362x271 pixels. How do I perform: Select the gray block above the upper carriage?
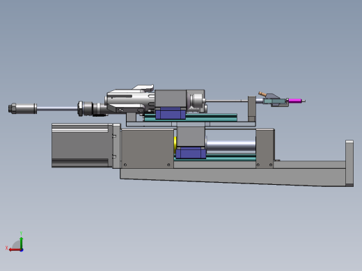171,99
